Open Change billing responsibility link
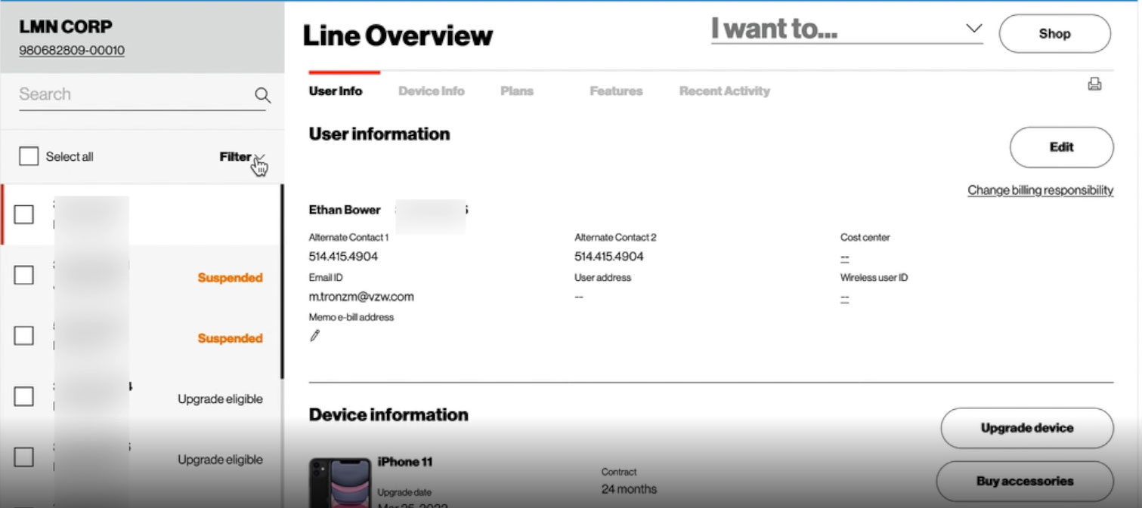This screenshot has width=1142, height=508. pyautogui.click(x=1040, y=190)
